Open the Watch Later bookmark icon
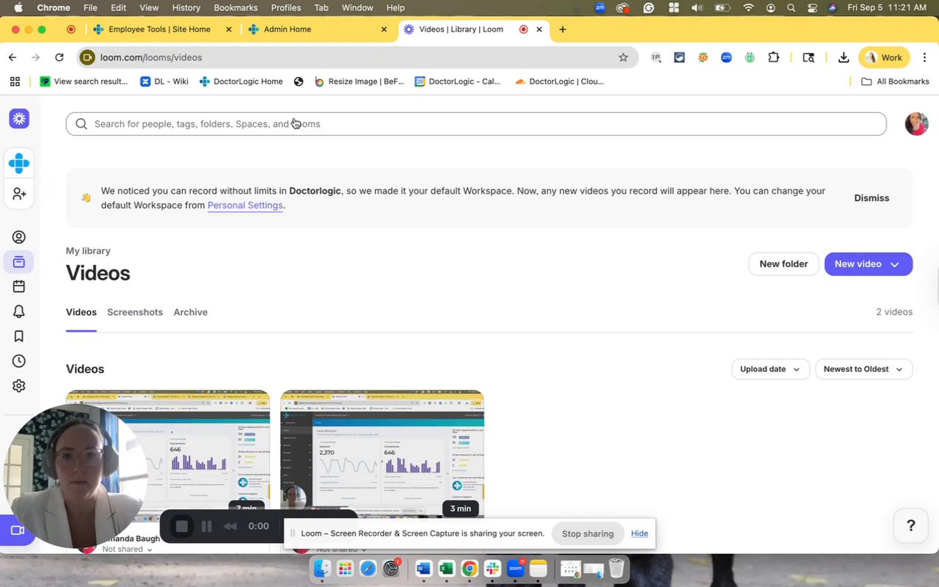The width and height of the screenshot is (939, 587). coord(19,336)
